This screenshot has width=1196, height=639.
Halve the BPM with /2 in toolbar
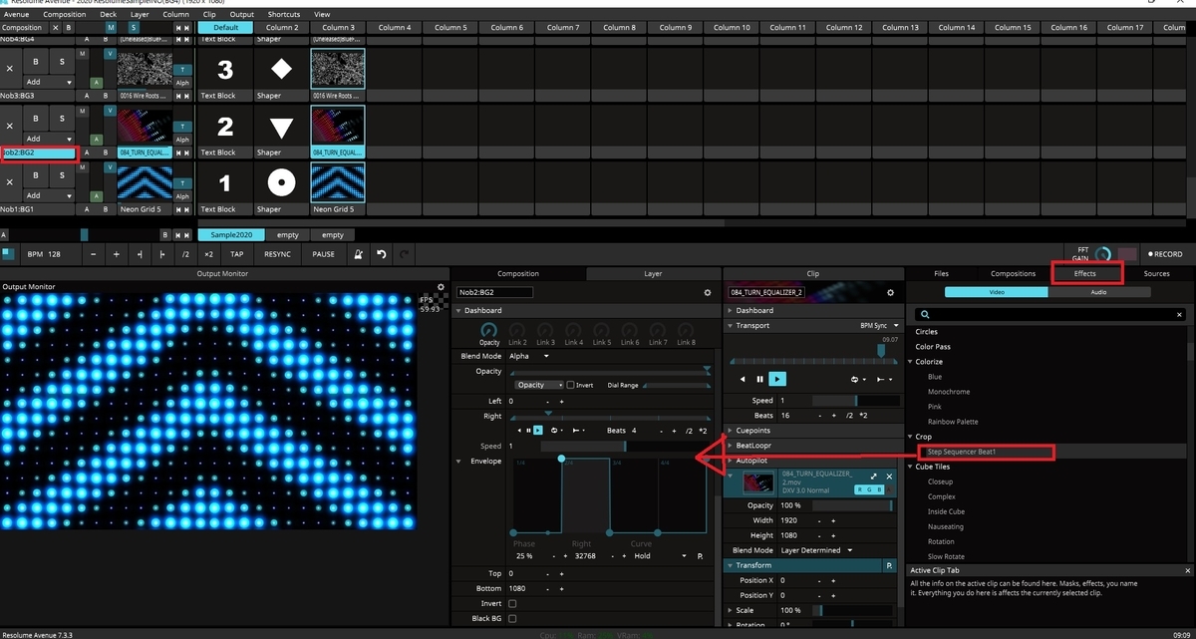tap(186, 254)
